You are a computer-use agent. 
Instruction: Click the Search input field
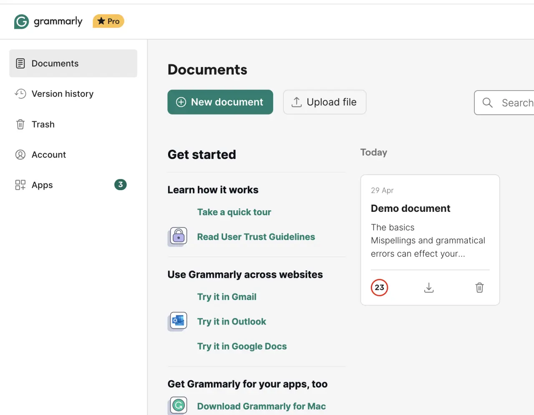[504, 103]
